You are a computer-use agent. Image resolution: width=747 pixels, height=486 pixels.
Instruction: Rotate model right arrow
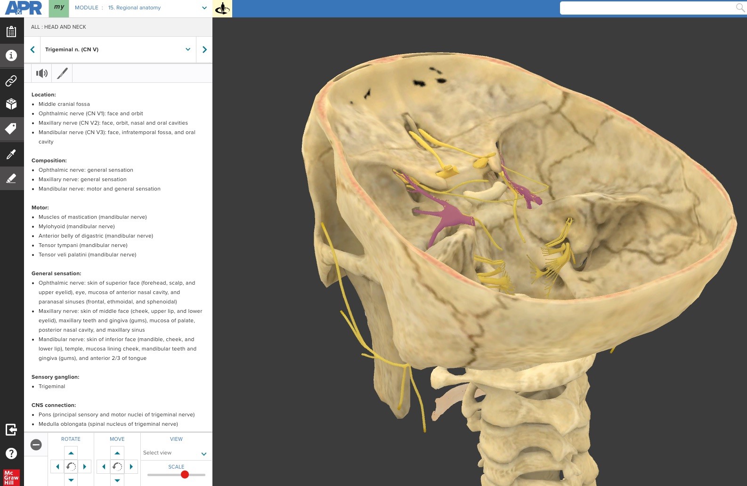(85, 467)
